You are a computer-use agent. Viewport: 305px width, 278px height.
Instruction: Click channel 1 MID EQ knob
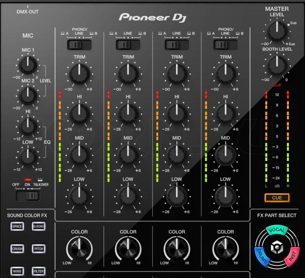[79, 155]
